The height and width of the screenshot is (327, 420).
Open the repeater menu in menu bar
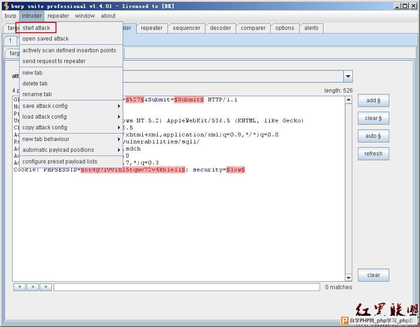[58, 16]
